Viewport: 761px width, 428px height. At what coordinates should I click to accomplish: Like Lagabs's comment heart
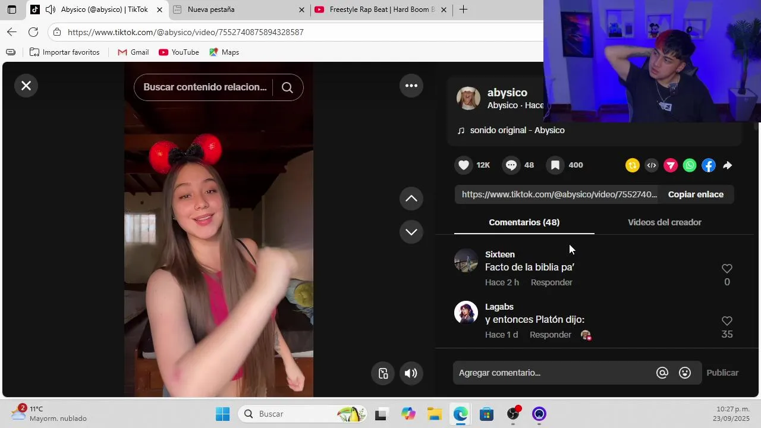coord(727,321)
